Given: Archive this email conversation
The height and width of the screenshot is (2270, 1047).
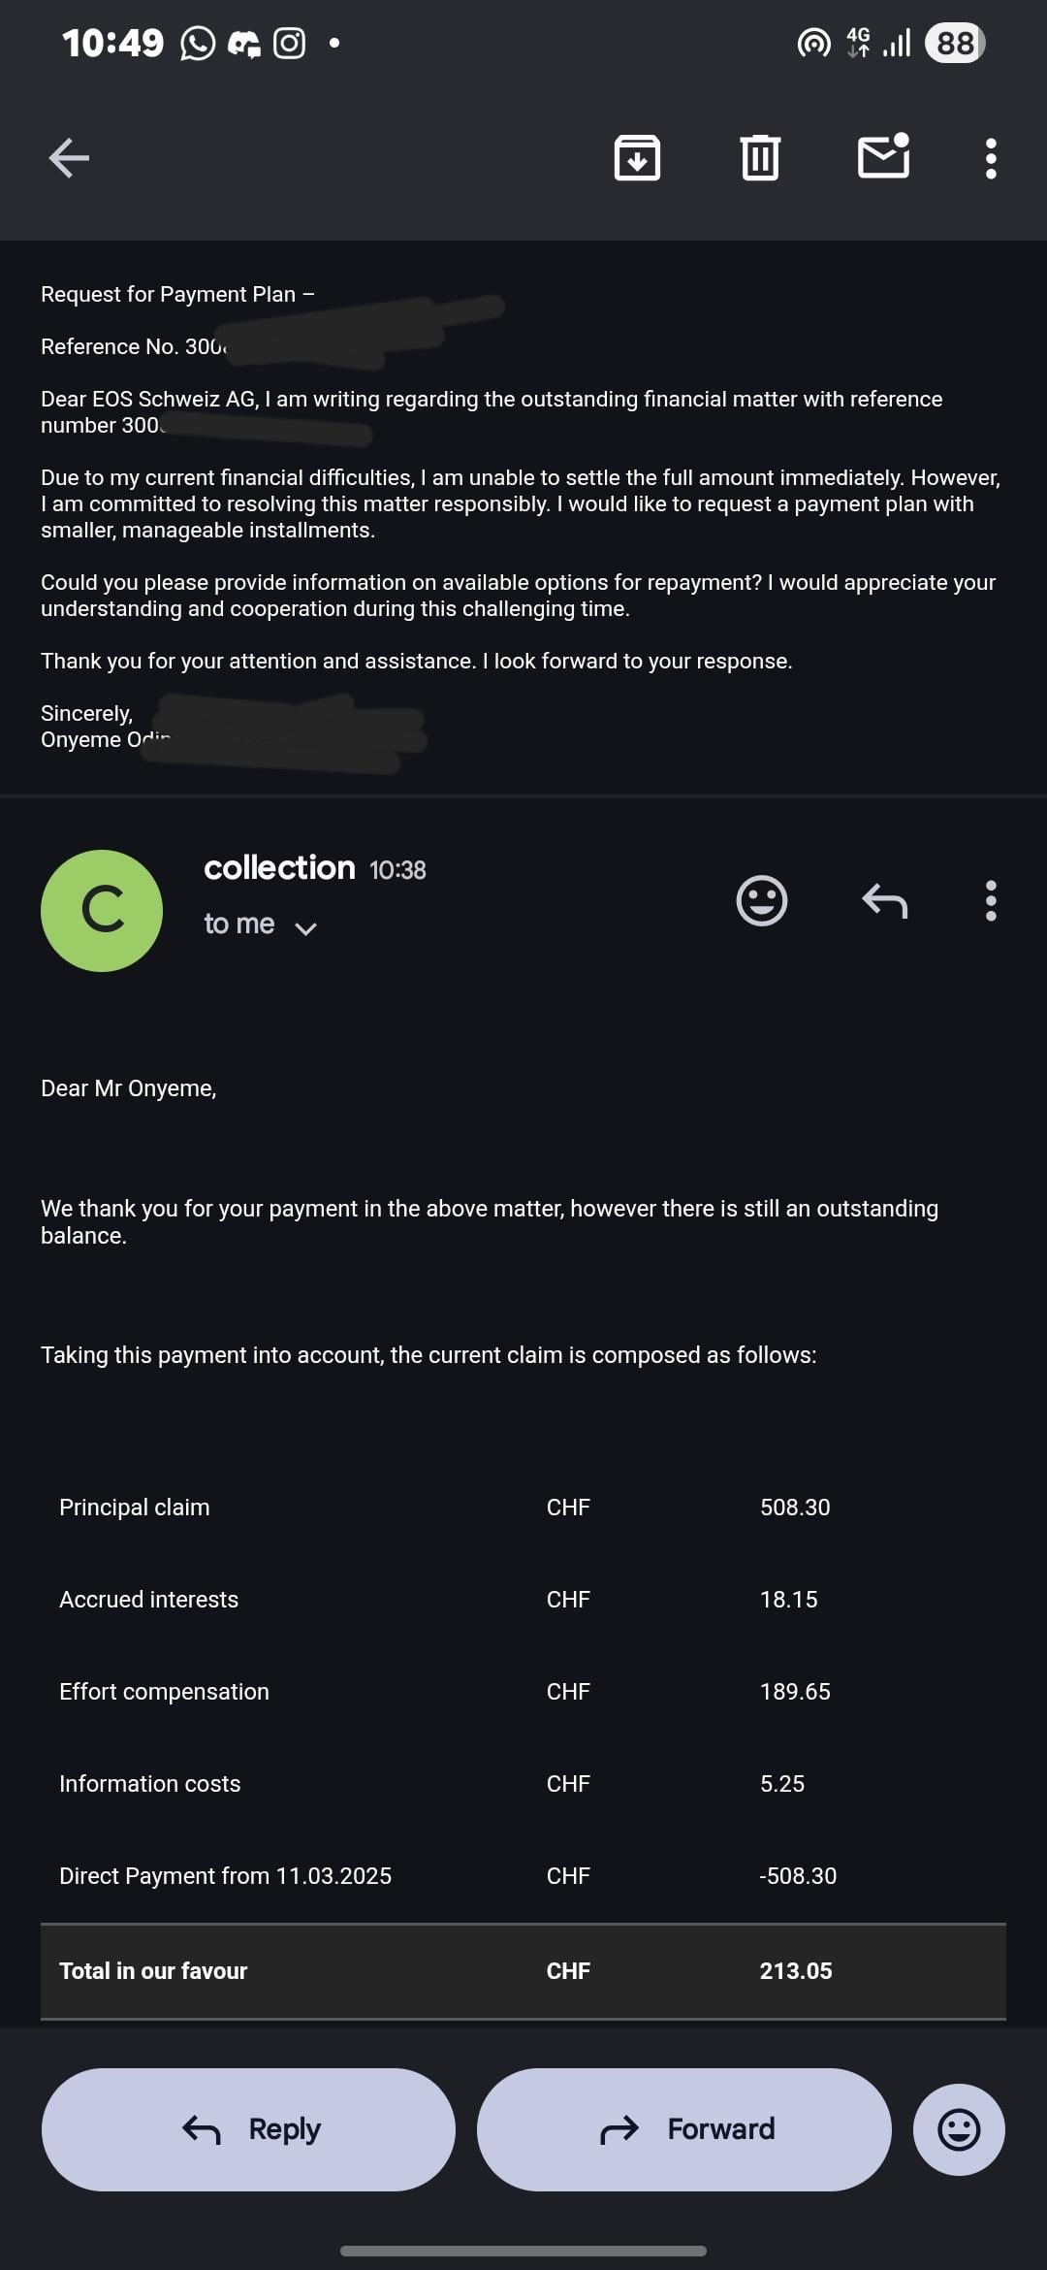Looking at the screenshot, I should point(637,158).
